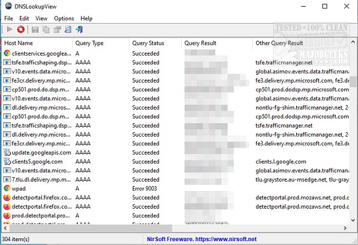This screenshot has height=245, width=358.
Task: Click the Error 9003 status cell
Action: [x=144, y=188]
